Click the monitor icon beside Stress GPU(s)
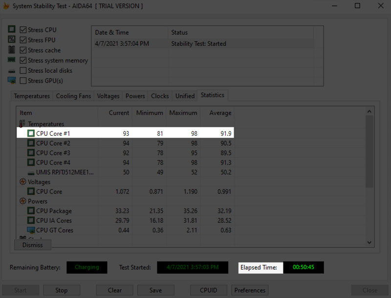Screen dimensions: 391x298 pos(11,81)
